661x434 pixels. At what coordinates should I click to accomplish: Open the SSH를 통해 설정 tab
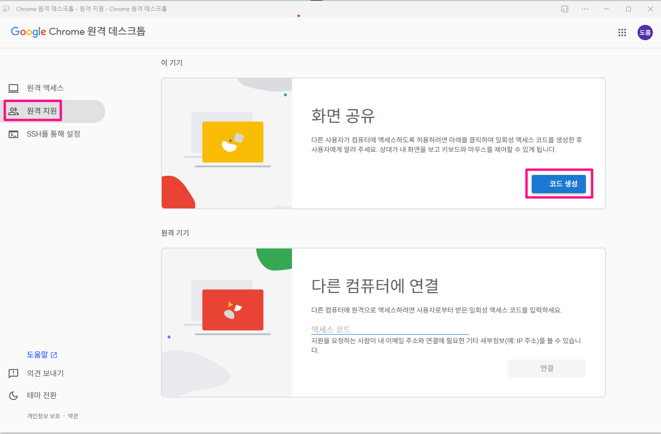click(53, 134)
